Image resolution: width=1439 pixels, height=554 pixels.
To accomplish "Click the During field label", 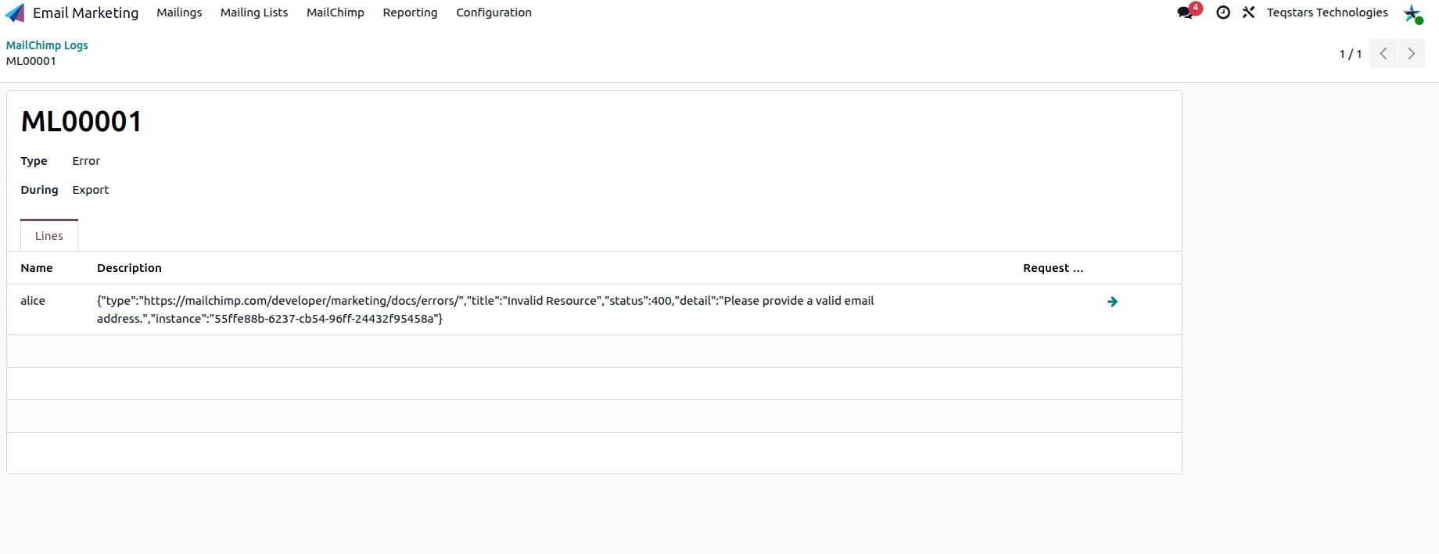I will click(39, 190).
